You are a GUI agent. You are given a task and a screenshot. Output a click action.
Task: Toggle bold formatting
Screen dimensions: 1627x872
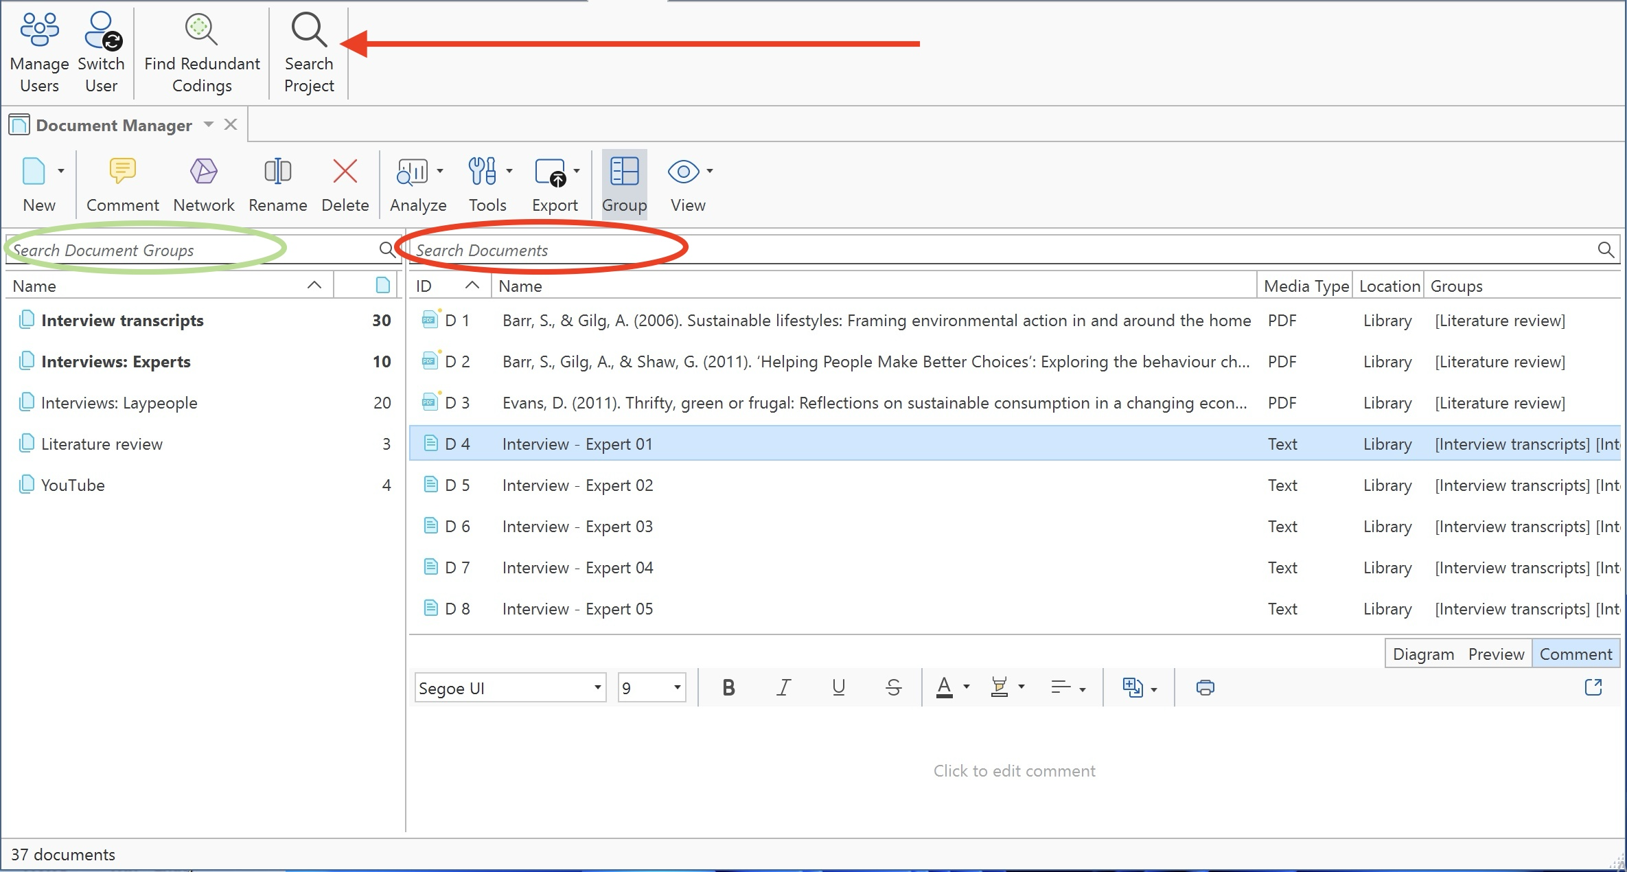coord(728,687)
